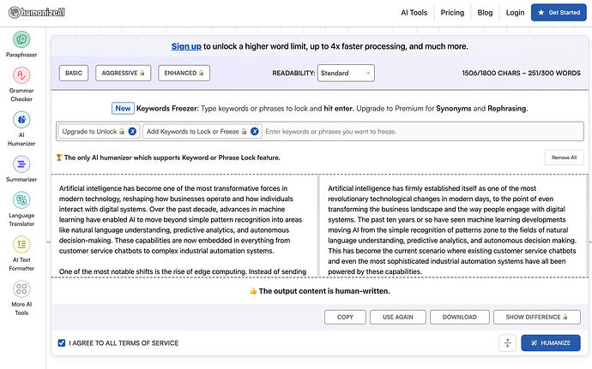The image size is (592, 369).
Task: Follow the Sign up link
Action: click(x=186, y=46)
